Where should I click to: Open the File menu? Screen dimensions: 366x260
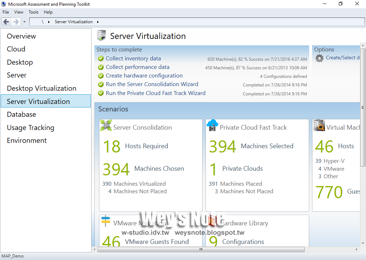tap(5, 12)
